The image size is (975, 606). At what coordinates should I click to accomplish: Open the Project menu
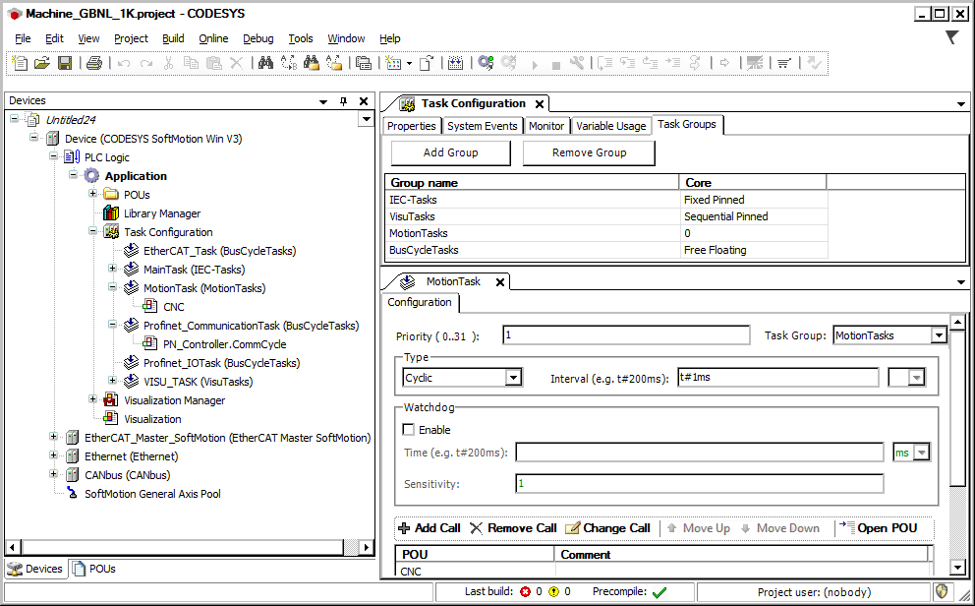click(x=131, y=38)
